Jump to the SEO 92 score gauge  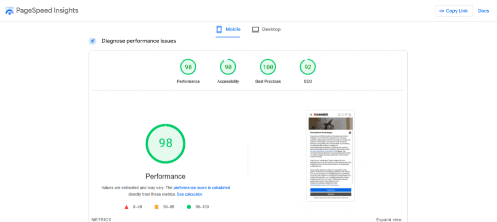(308, 67)
